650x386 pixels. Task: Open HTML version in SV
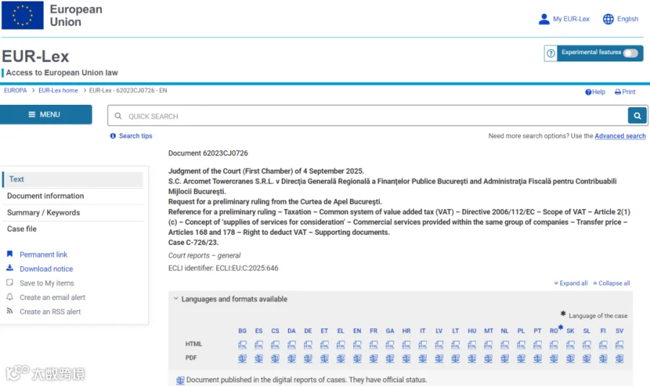[620, 345]
